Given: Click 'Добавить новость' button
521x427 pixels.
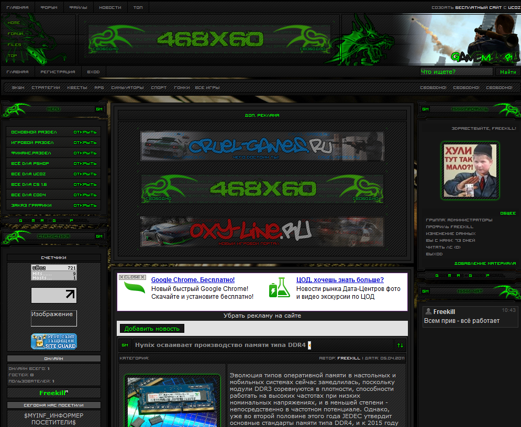Looking at the screenshot, I should coord(152,329).
